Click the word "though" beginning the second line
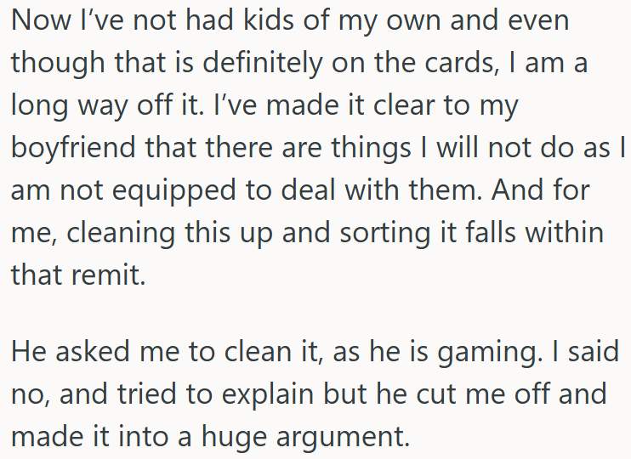This screenshot has width=631, height=459. [58, 63]
